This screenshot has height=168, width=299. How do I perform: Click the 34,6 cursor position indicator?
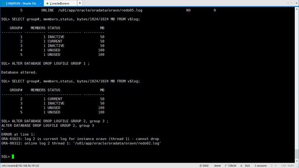[x=245, y=166]
